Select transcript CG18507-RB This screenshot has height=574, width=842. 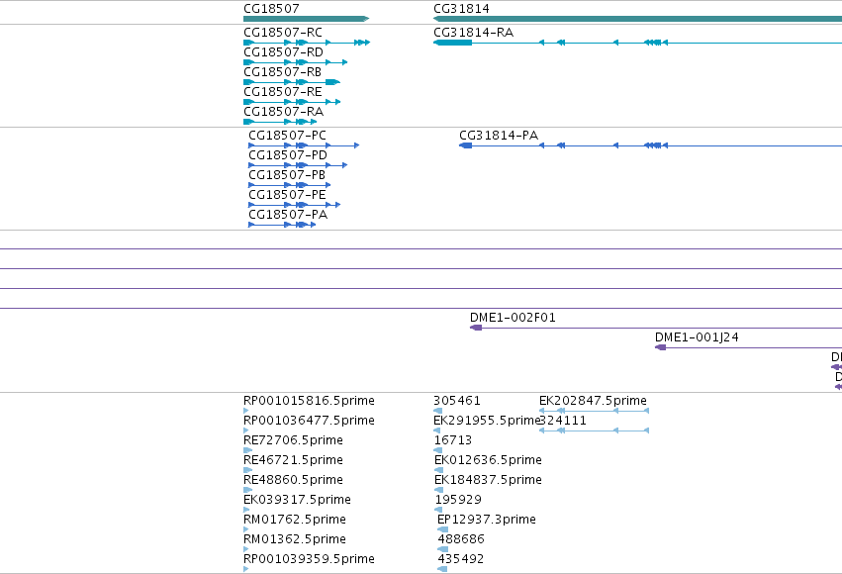coord(282,72)
